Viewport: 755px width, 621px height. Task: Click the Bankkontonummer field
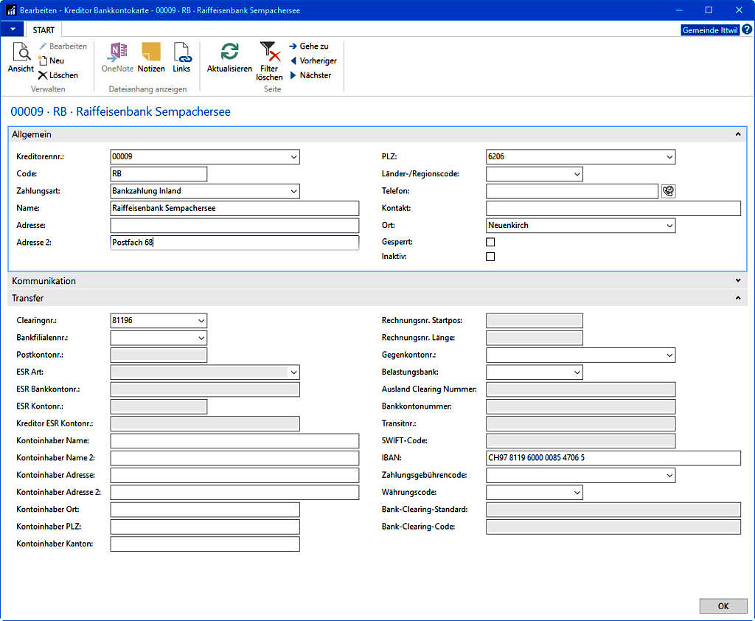(x=581, y=406)
